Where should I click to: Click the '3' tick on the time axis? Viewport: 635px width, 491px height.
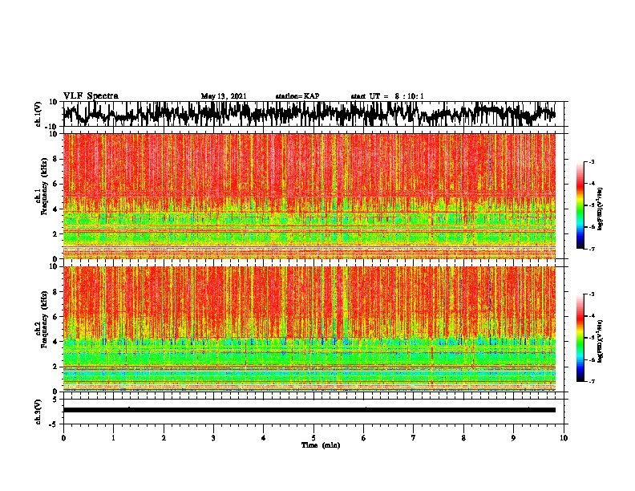[x=213, y=438]
